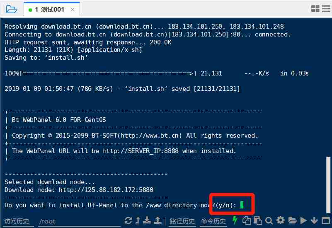
Task: Go up to the parent directory
Action: [x=138, y=221]
